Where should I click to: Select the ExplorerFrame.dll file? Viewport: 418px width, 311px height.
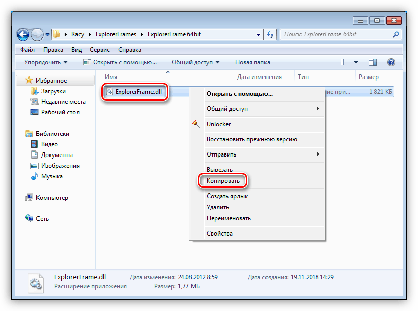pyautogui.click(x=138, y=92)
